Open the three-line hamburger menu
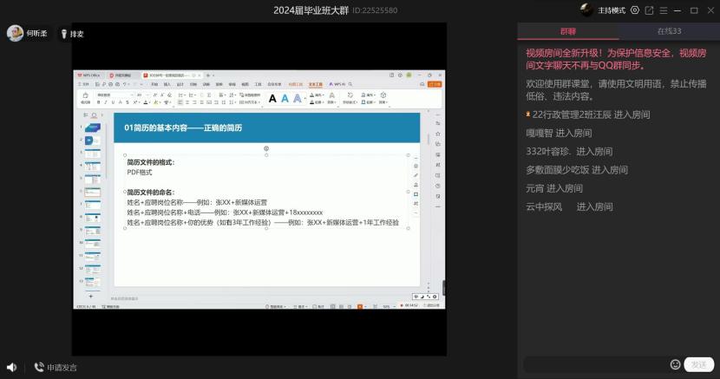The image size is (720, 379). click(664, 10)
